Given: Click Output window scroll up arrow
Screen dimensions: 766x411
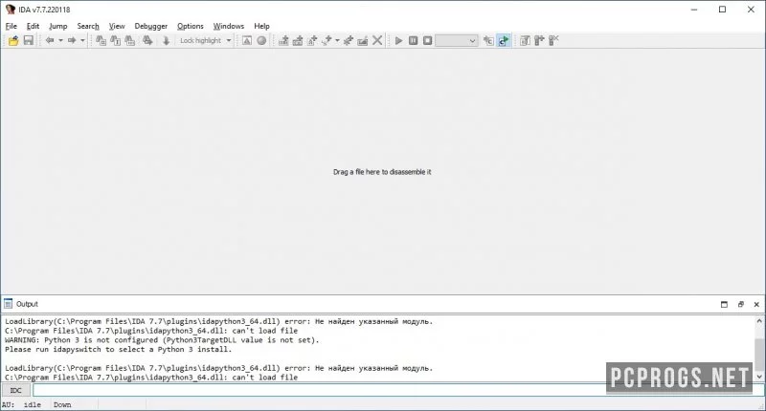Looking at the screenshot, I should click(x=759, y=321).
